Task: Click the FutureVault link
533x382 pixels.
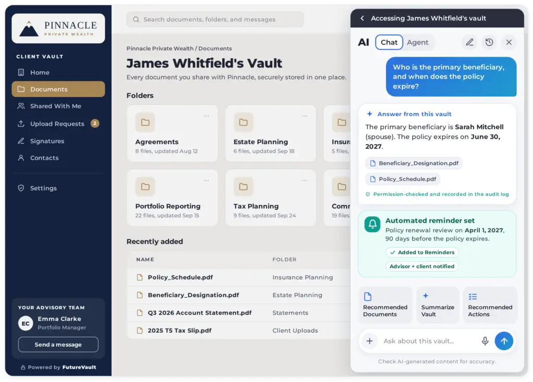Action: click(x=79, y=367)
